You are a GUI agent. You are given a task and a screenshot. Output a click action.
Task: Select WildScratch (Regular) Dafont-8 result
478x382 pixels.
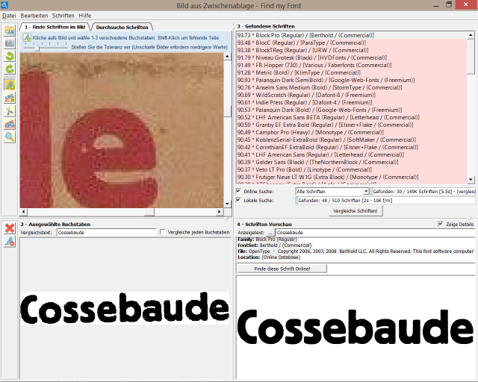[352, 95]
